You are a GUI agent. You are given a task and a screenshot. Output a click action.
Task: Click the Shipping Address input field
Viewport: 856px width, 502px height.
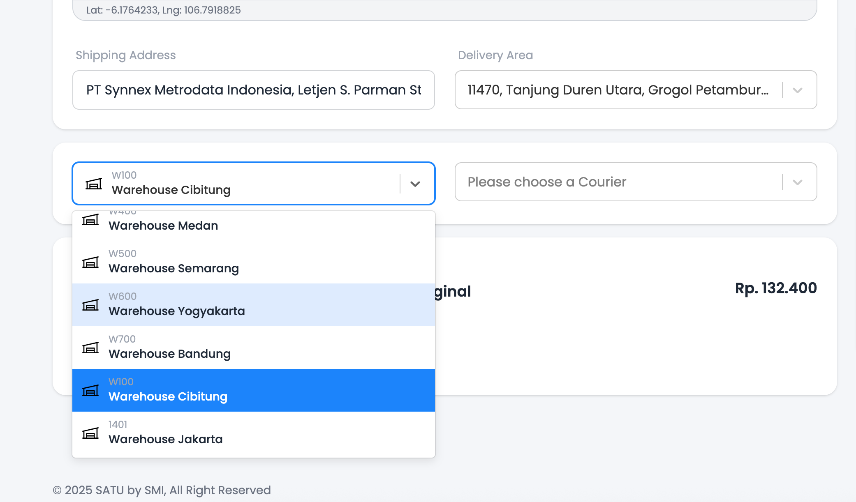tap(253, 90)
